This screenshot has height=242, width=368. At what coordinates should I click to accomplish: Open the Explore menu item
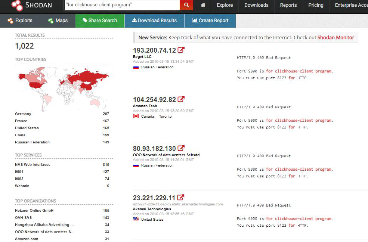225,5
